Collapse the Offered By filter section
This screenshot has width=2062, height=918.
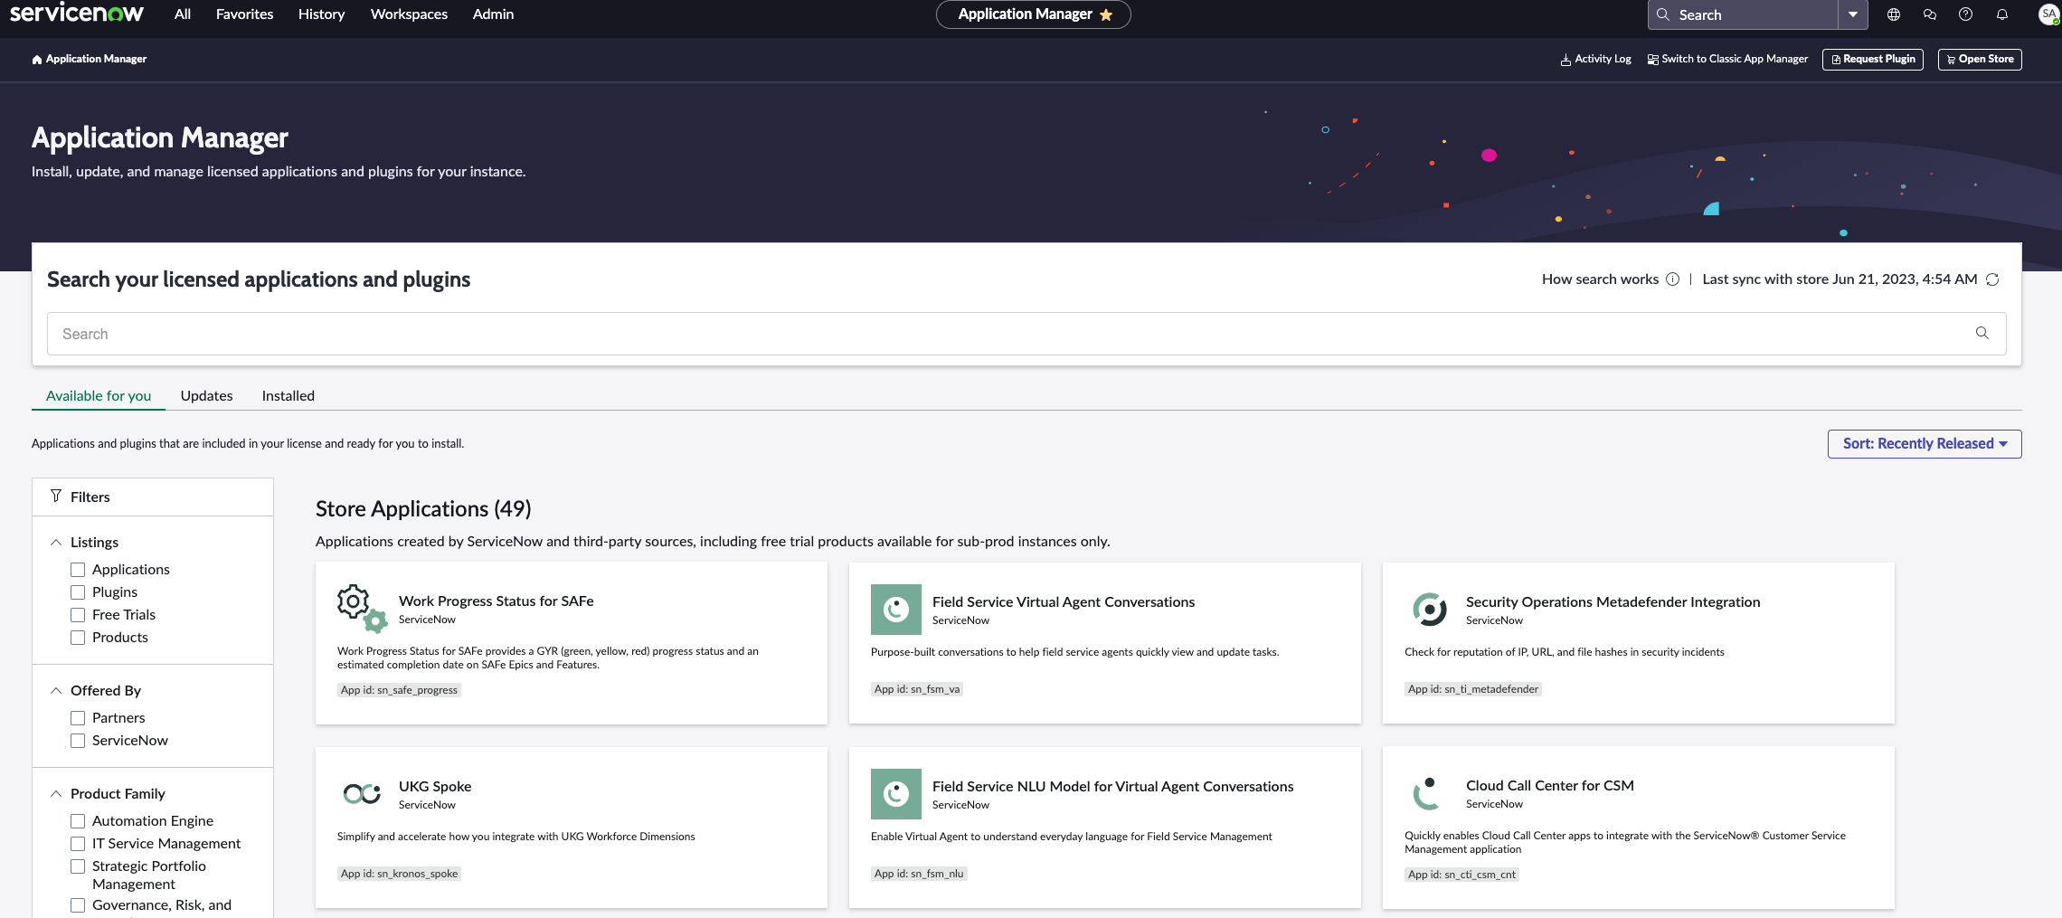[56, 690]
